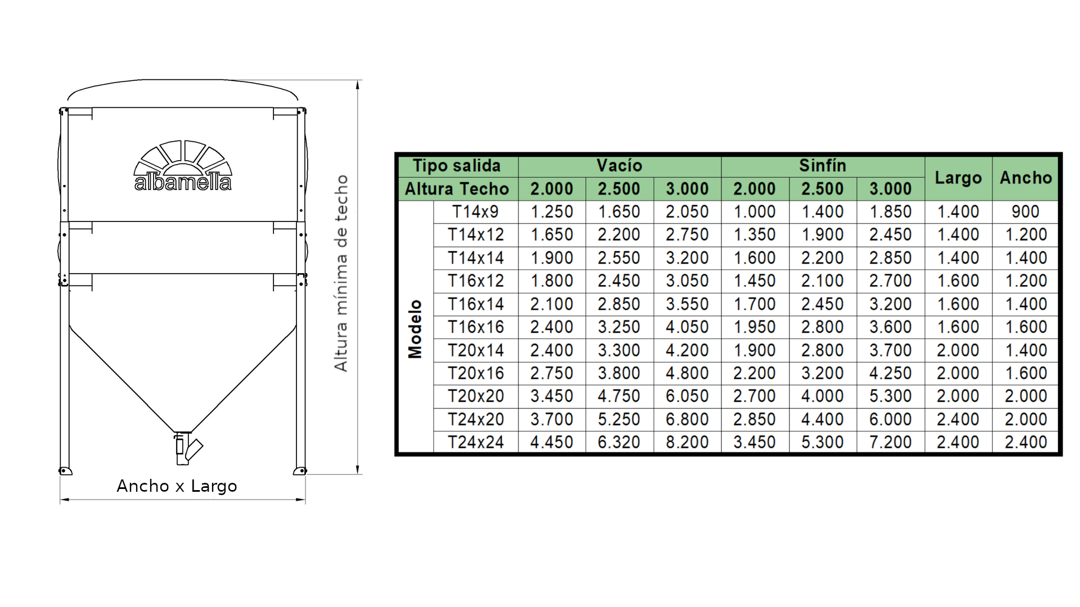1080x607 pixels.
Task: Click the albamella logo on the silo
Action: pyautogui.click(x=182, y=181)
